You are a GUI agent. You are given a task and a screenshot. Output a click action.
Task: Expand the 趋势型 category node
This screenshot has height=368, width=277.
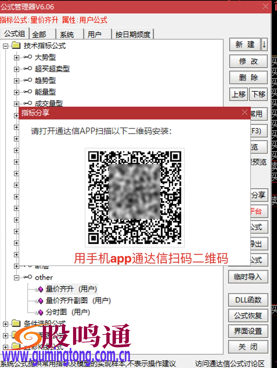[17, 80]
